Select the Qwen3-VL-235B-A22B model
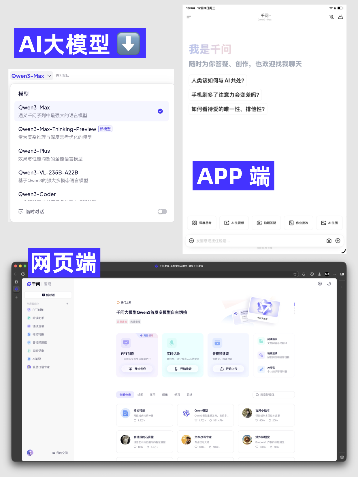Viewport: 358px width, 477px height. pos(91,176)
